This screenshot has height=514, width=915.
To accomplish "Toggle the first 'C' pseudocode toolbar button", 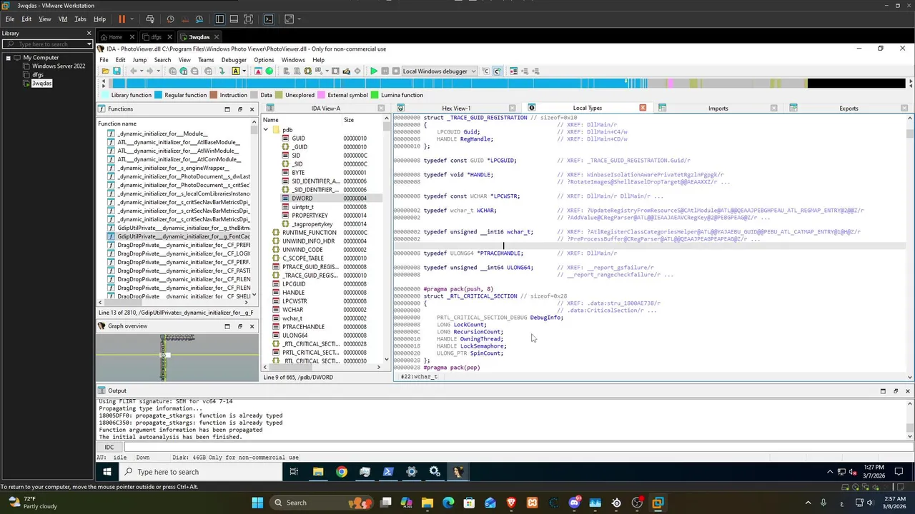I will click(x=486, y=71).
